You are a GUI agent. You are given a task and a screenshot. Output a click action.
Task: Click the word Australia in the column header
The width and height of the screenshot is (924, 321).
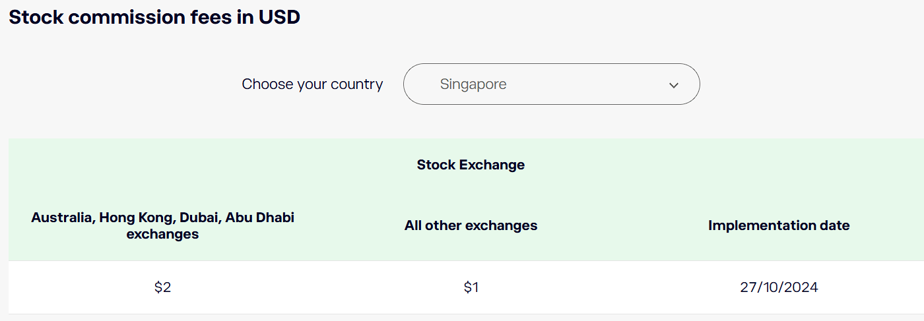pos(61,217)
